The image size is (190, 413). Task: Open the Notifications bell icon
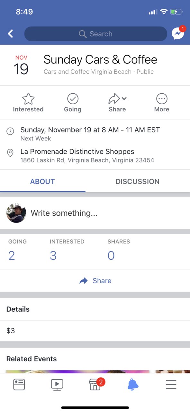pos(133,384)
